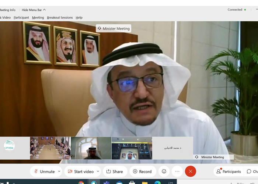Open Microsoft Teams from the taskbar
The width and height of the screenshot is (258, 184).
point(107,182)
